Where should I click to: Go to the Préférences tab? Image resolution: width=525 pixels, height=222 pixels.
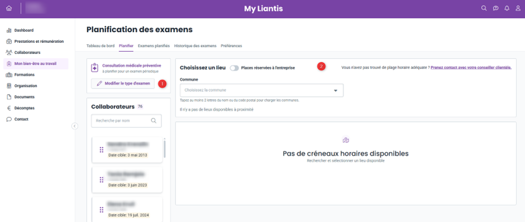point(231,46)
